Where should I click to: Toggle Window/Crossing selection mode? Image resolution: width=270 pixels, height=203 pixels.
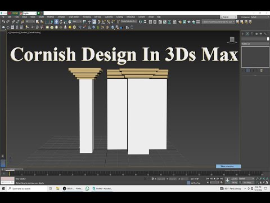51,22
